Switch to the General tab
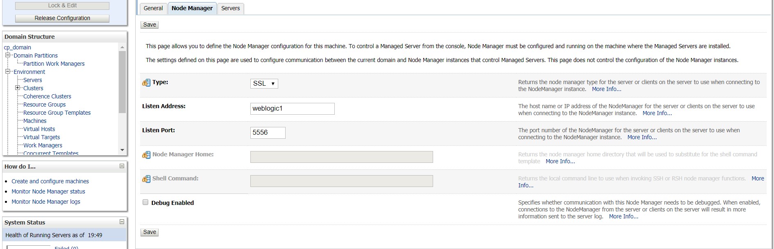The height and width of the screenshot is (249, 774). point(153,8)
